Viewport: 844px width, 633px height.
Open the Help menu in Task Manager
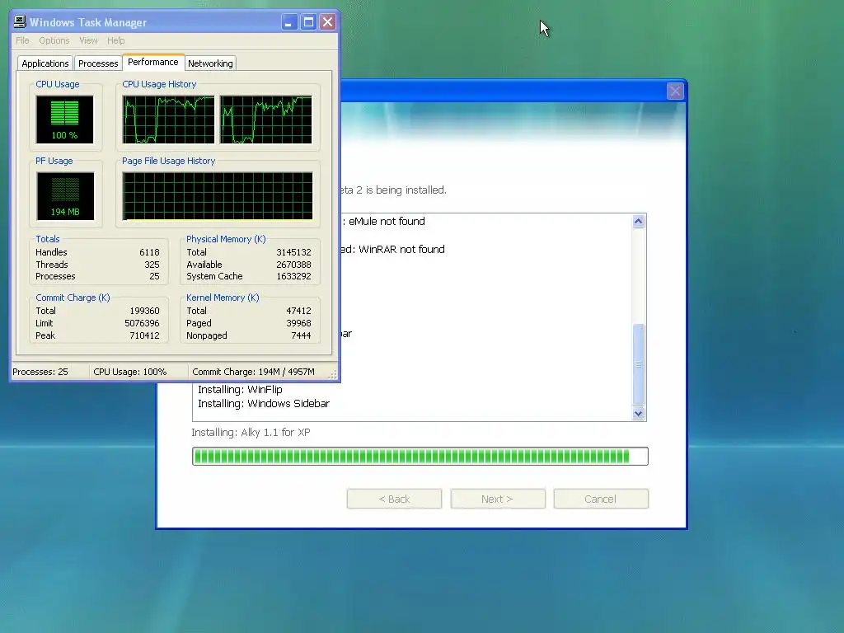(x=115, y=40)
